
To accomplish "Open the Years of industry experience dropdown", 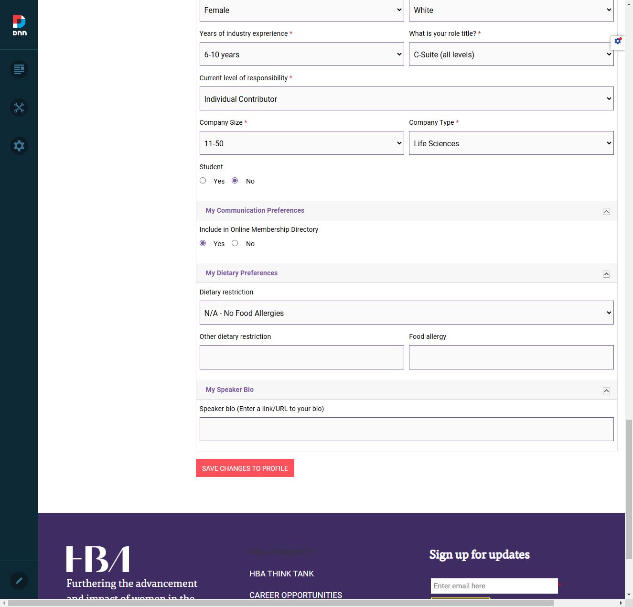I will tap(301, 54).
